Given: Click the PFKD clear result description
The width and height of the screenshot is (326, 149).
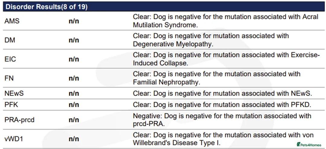Looking at the screenshot, I should 222,105.
